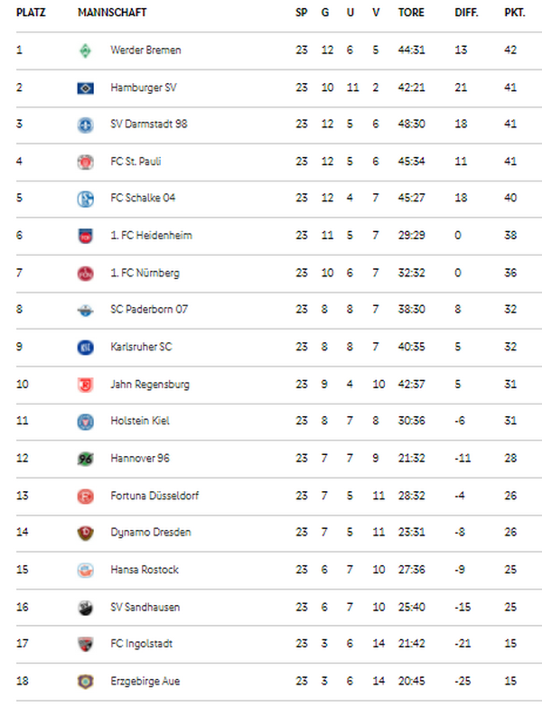Click the Werder Bremen club logo
The width and height of the screenshot is (542, 707).
tap(85, 51)
